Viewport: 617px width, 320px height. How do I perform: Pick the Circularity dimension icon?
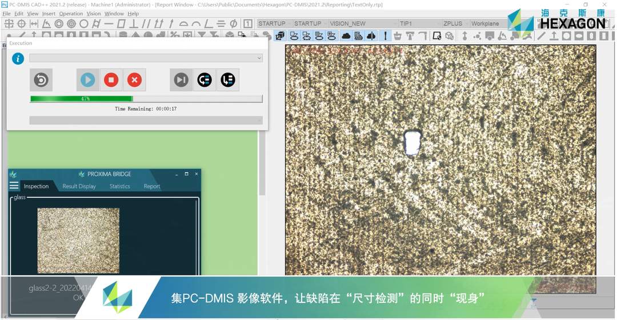click(x=84, y=23)
